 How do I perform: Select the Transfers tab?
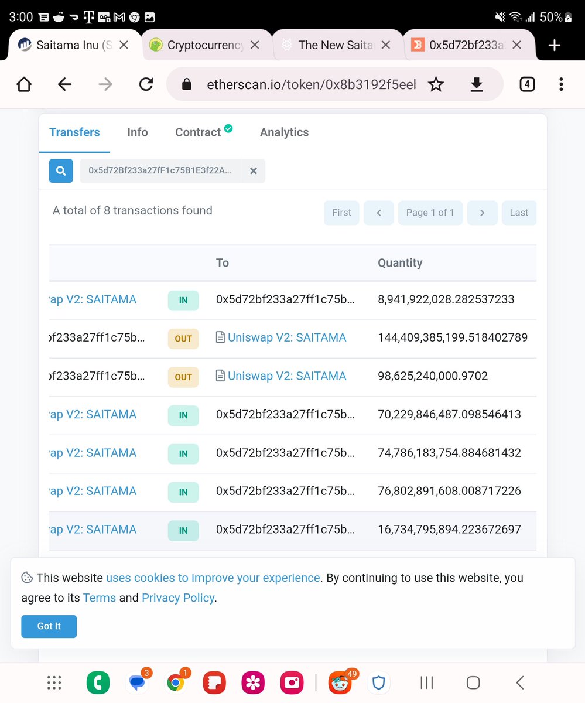coord(74,132)
